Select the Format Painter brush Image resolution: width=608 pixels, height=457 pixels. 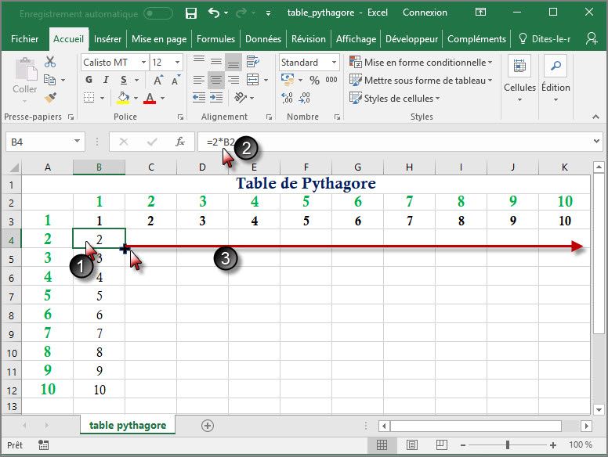[50, 98]
